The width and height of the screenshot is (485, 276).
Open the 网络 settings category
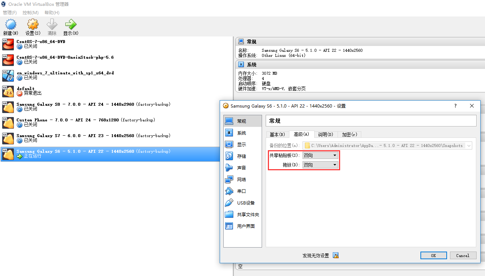coord(243,179)
